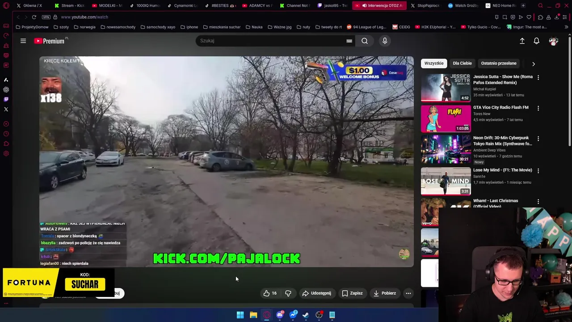This screenshot has width=572, height=322.
Task: Click the Udostępnij share button
Action: click(316, 293)
